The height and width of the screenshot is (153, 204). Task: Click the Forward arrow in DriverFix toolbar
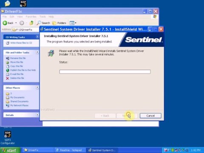(22, 23)
